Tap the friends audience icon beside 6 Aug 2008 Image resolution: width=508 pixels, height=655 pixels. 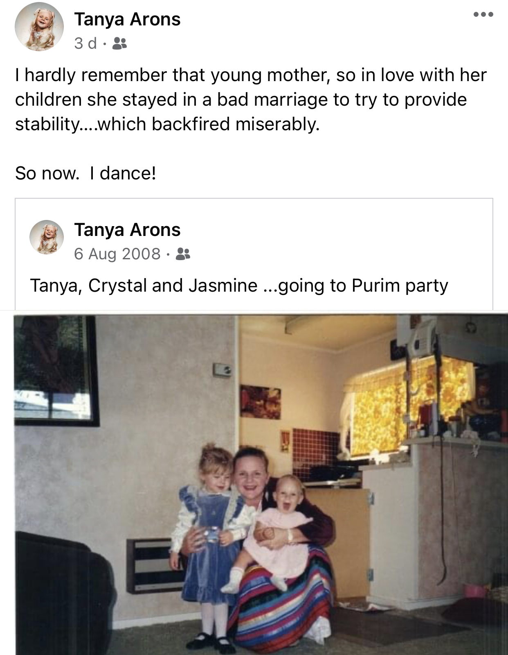[183, 254]
